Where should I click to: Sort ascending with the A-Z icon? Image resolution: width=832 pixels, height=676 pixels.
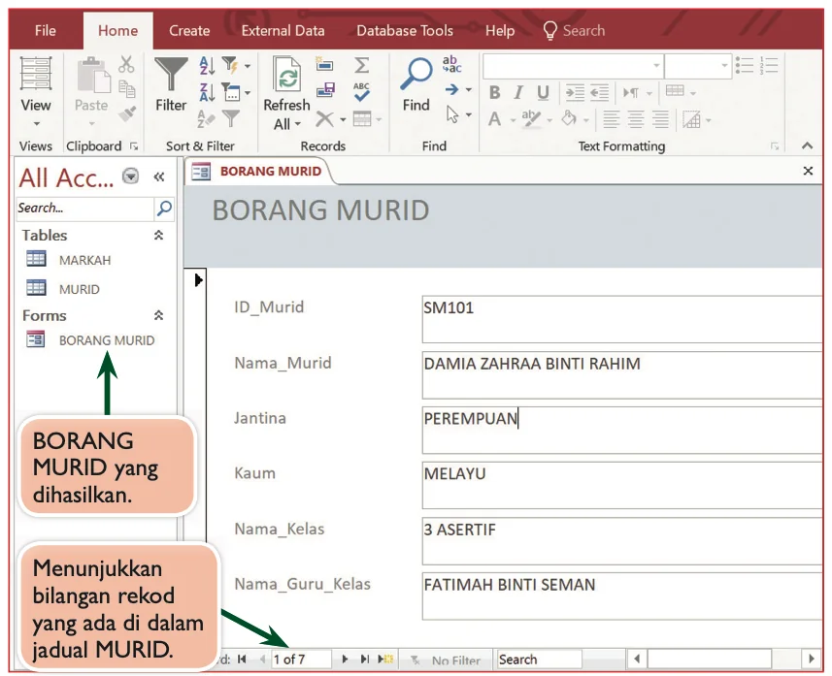tap(207, 65)
